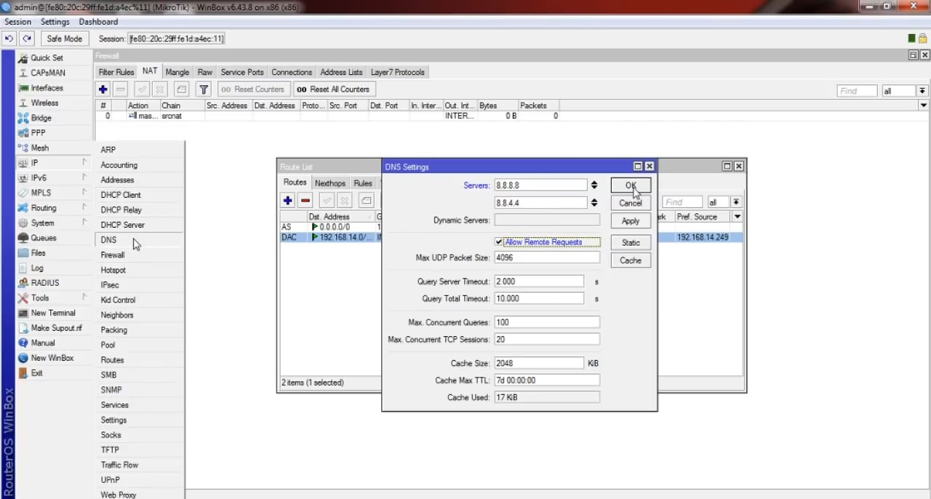Screen dimensions: 931x499
Task: Click the Cache button in DNS Settings
Action: [630, 260]
